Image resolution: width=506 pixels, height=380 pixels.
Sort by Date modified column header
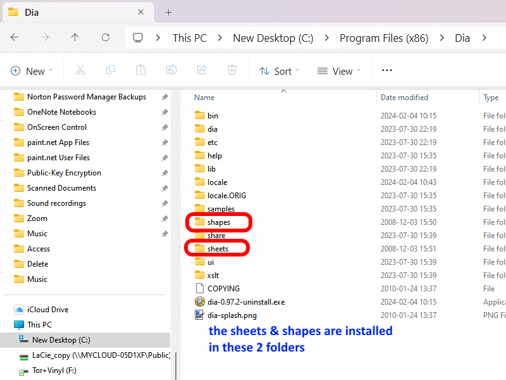(x=404, y=98)
